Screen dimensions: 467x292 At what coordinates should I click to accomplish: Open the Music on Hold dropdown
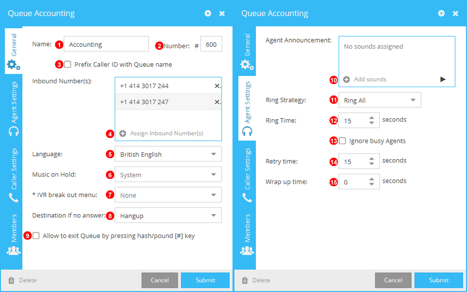168,174
